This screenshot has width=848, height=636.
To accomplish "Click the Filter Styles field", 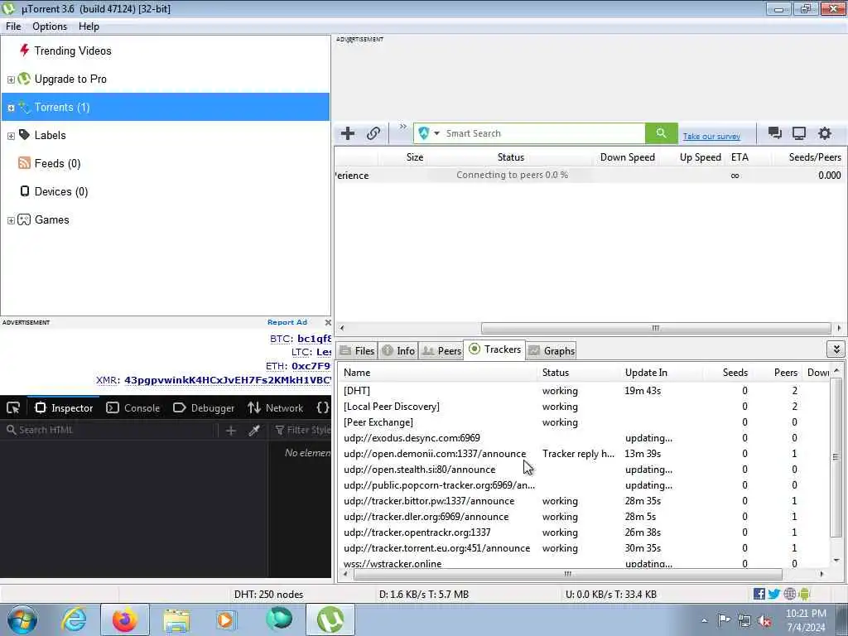I will click(x=303, y=431).
